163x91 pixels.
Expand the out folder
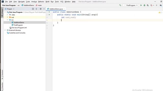[7, 17]
